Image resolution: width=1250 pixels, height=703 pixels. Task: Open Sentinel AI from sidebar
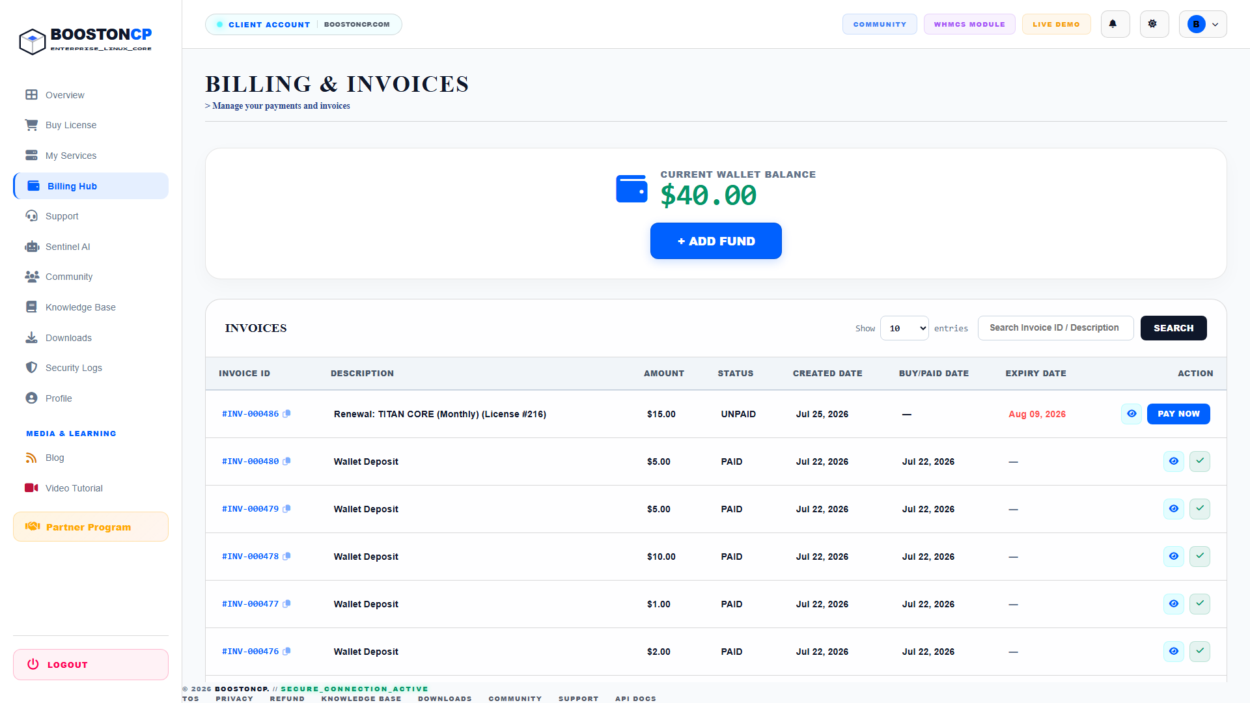click(x=90, y=247)
